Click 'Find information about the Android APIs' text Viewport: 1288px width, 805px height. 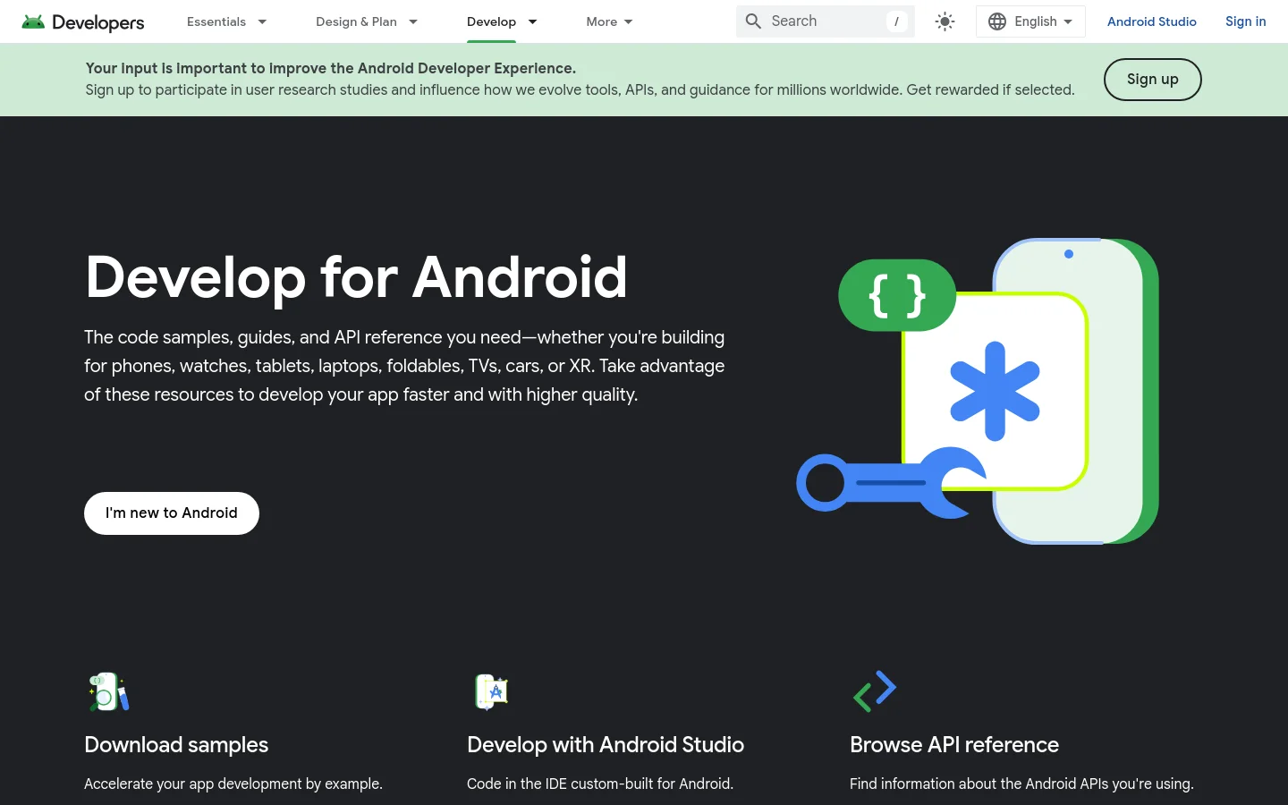[x=1021, y=784]
